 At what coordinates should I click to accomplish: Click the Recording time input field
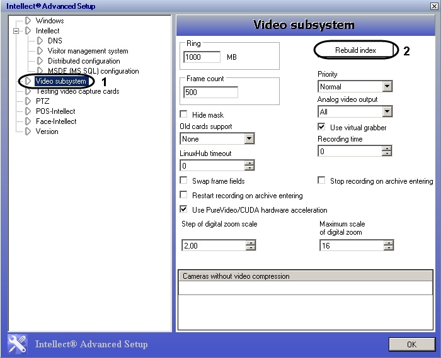[x=350, y=151]
